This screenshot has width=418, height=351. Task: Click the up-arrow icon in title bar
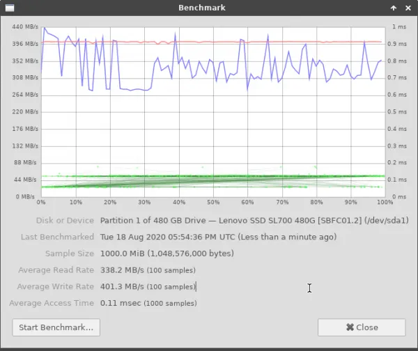pyautogui.click(x=394, y=8)
